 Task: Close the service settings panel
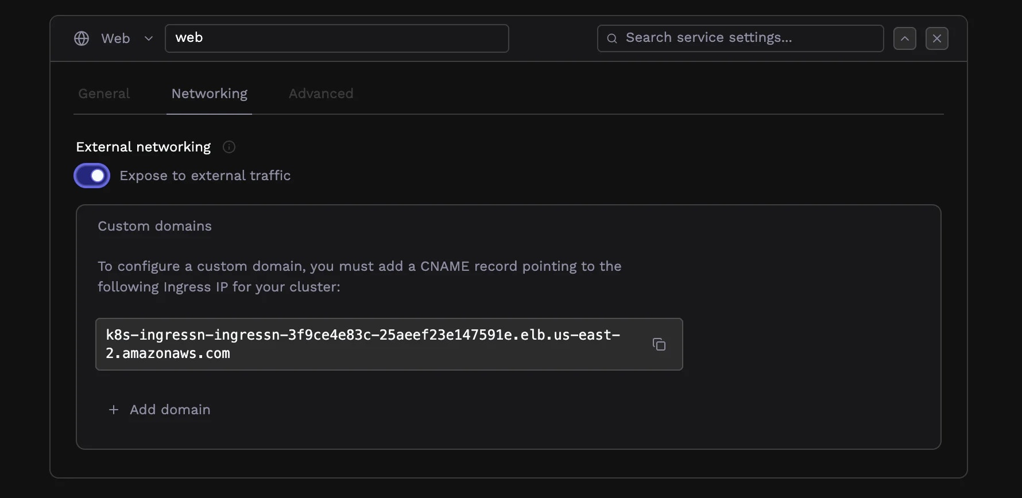coord(937,38)
